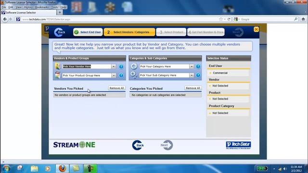
Task: Click the Next arrow in top wizard bar
Action: click(238, 32)
